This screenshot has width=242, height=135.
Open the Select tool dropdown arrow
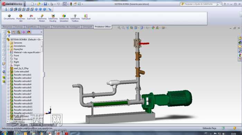tap(68, 4)
